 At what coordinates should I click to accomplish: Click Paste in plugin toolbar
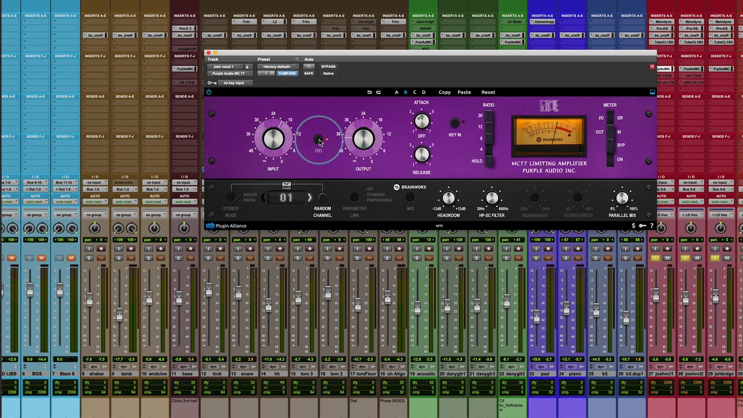464,92
